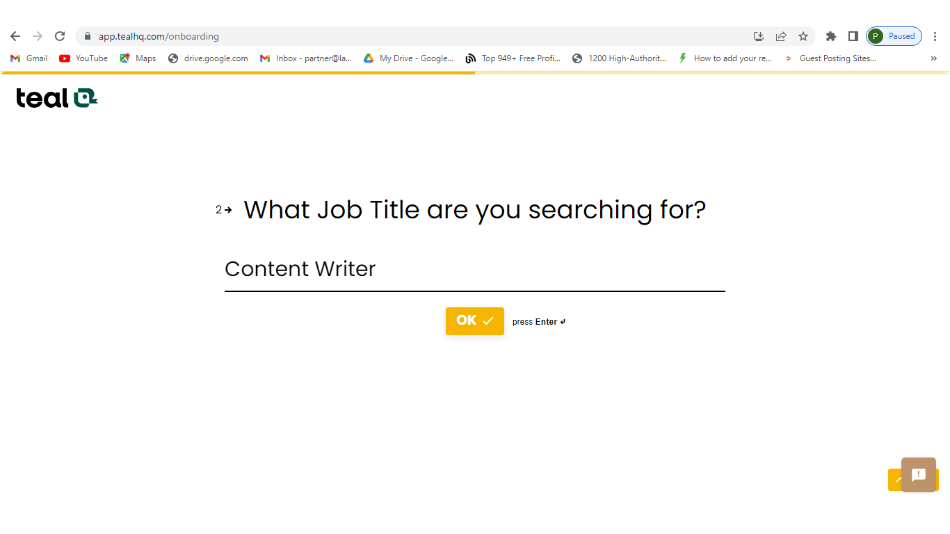Expand the hidden bookmarks overflow chevron
950x534 pixels.
[933, 58]
